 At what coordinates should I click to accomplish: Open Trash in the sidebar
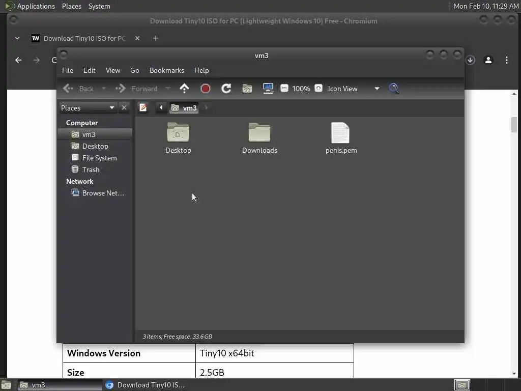click(95, 170)
